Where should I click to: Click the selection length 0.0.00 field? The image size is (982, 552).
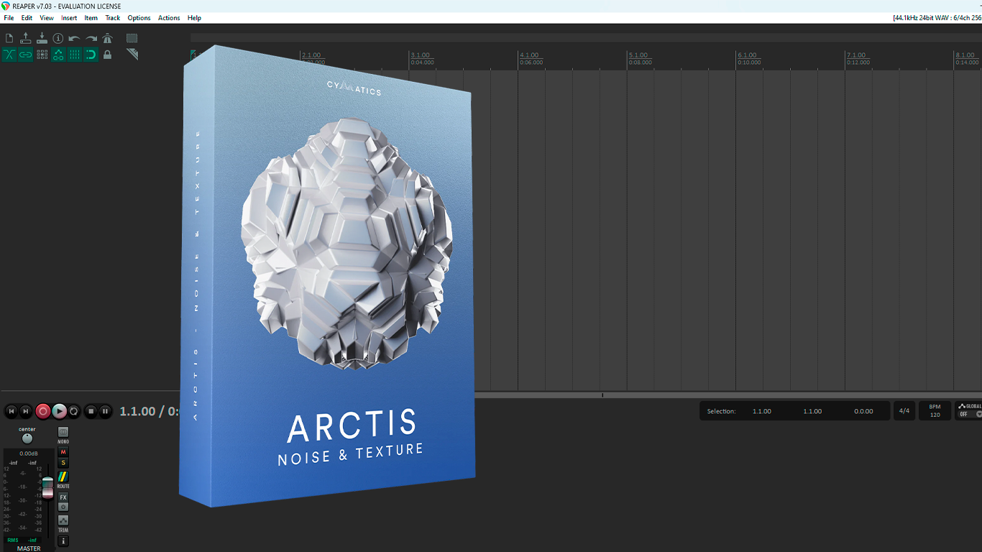(863, 411)
